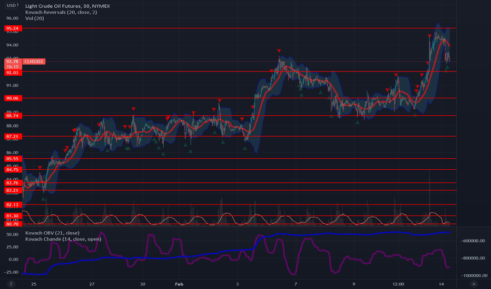Select the Kovach OBV (21, close) legend
The height and width of the screenshot is (289, 491).
(x=52, y=233)
